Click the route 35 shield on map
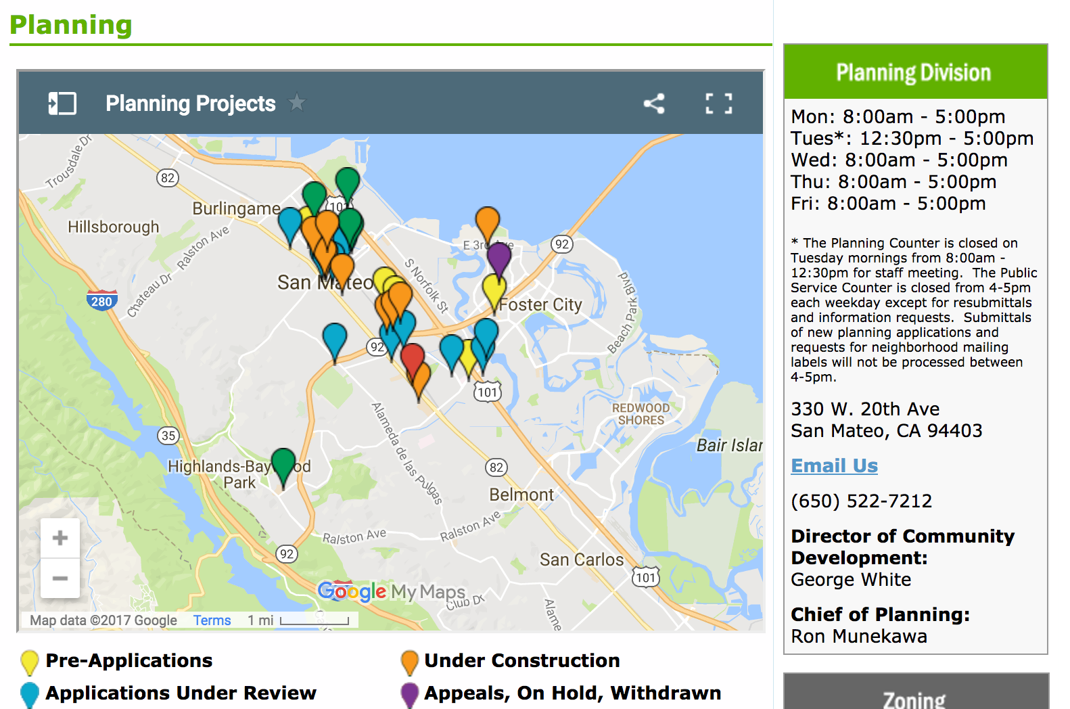1070x709 pixels. coord(168,436)
